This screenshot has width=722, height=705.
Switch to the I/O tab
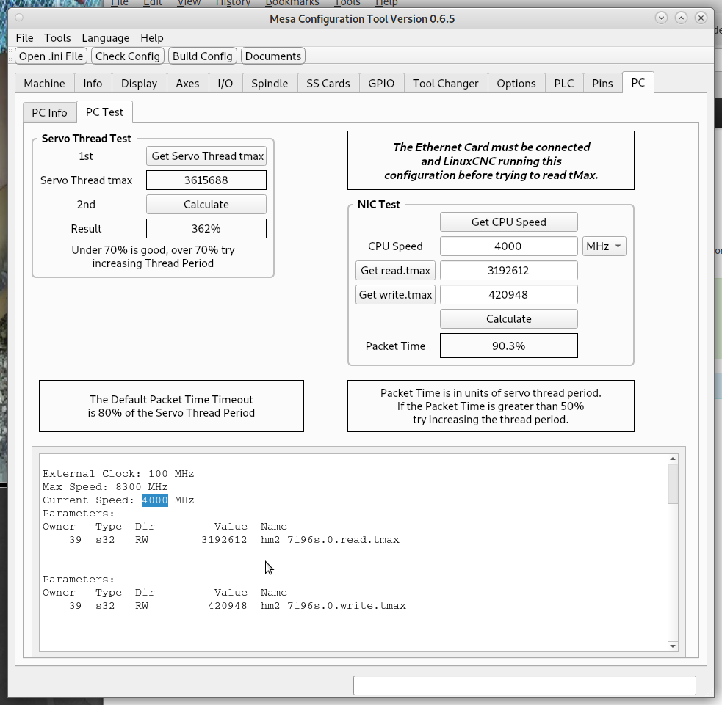pyautogui.click(x=225, y=83)
